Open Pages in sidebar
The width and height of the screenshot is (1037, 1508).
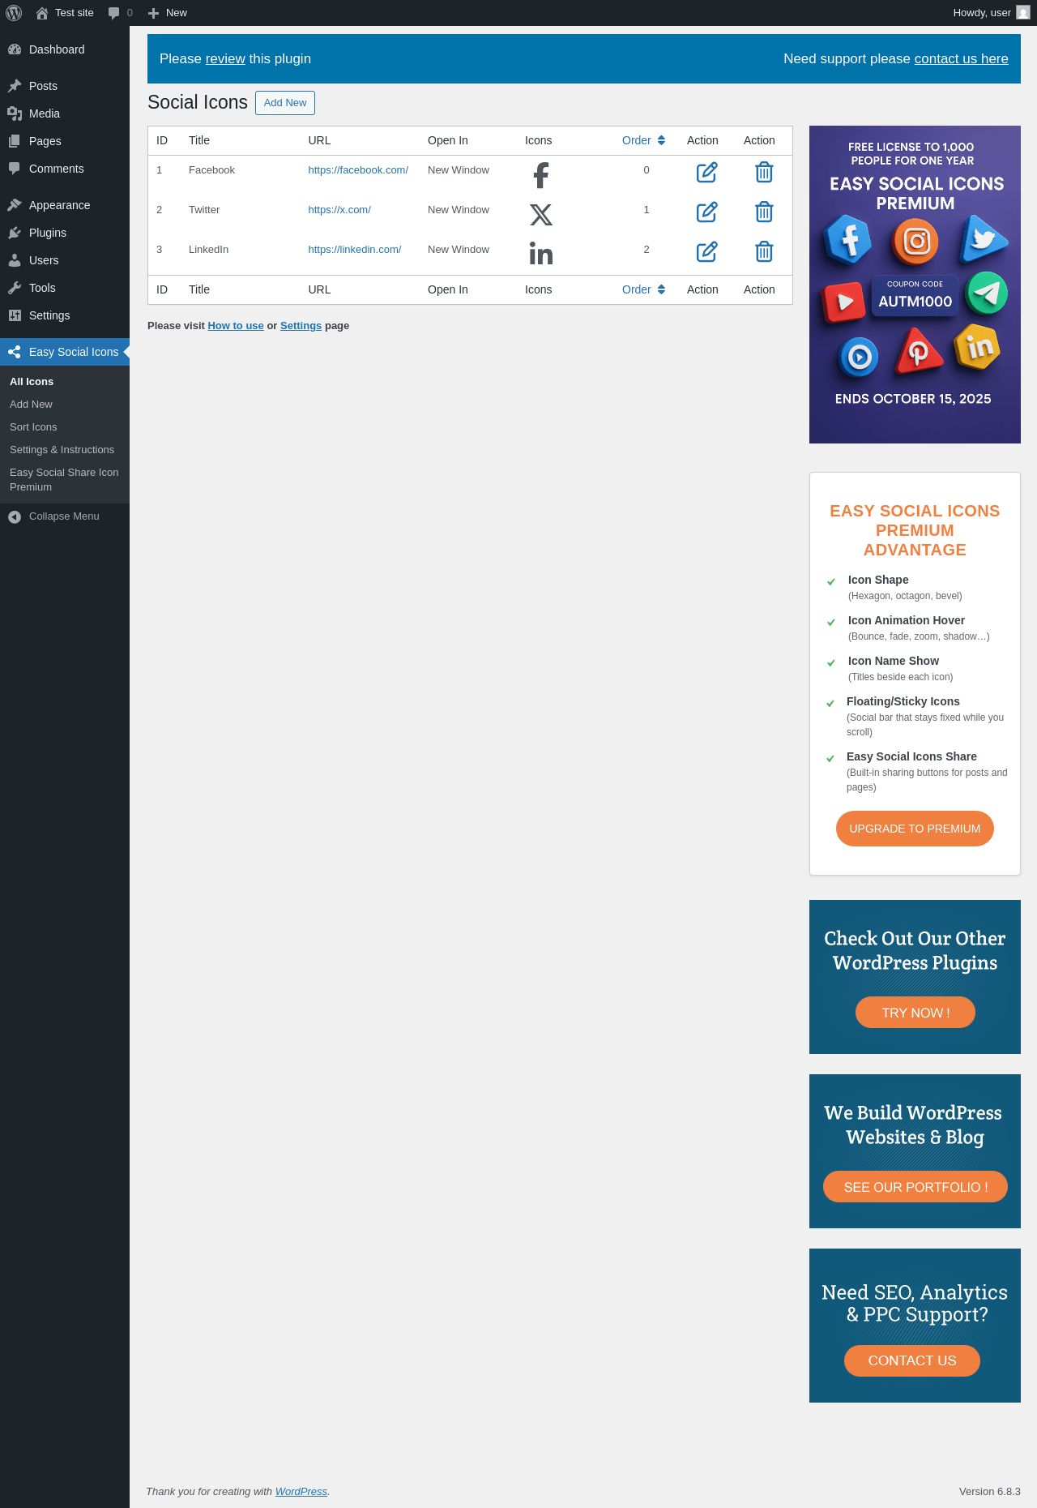pyautogui.click(x=65, y=141)
